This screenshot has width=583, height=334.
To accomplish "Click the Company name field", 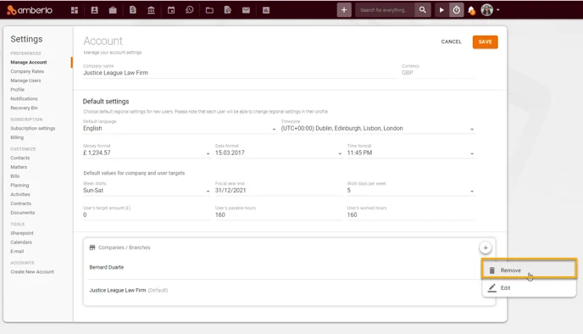I will [240, 73].
